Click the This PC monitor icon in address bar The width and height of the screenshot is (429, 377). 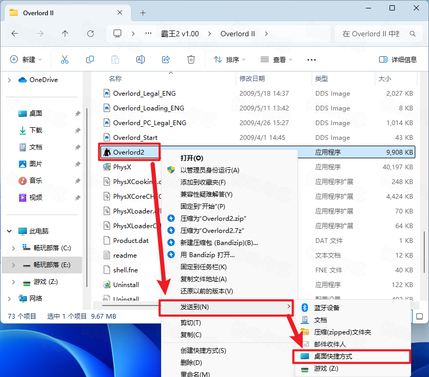pyautogui.click(x=117, y=34)
